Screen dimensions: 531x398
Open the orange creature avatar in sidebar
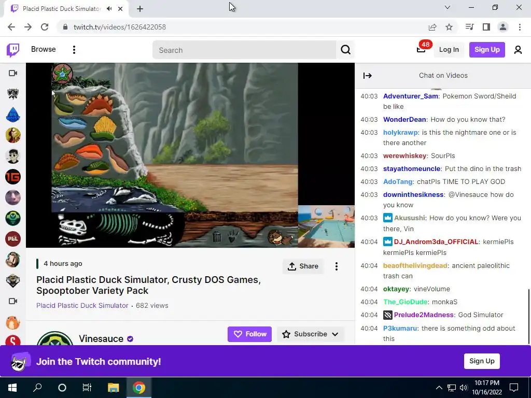(x=13, y=322)
